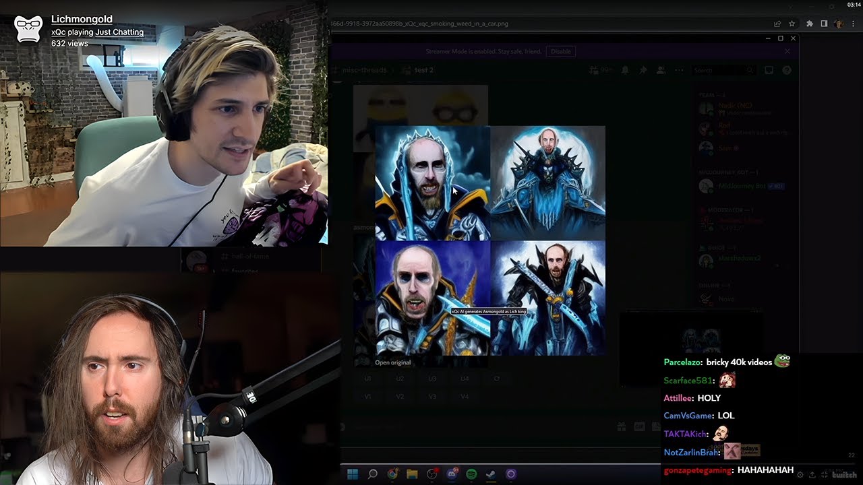Toggle the browser side panel icon
The height and width of the screenshot is (485, 863).
pyautogui.click(x=824, y=24)
